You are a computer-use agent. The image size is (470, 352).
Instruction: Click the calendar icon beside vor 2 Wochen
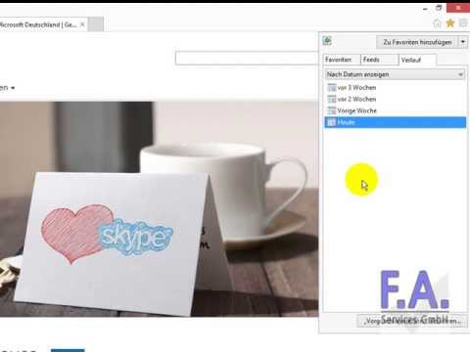(332, 99)
